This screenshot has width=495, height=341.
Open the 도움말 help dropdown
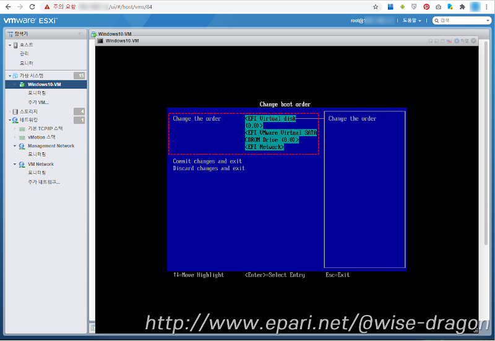tap(411, 20)
